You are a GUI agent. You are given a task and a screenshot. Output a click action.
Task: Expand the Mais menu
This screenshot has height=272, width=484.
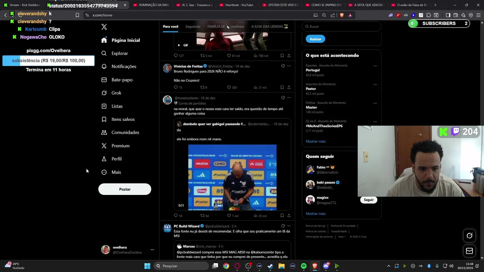(x=111, y=172)
